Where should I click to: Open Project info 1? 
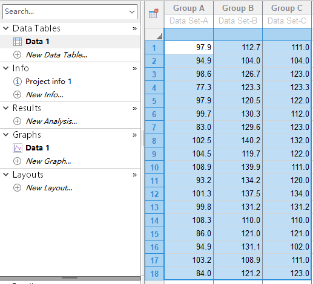[x=48, y=82]
